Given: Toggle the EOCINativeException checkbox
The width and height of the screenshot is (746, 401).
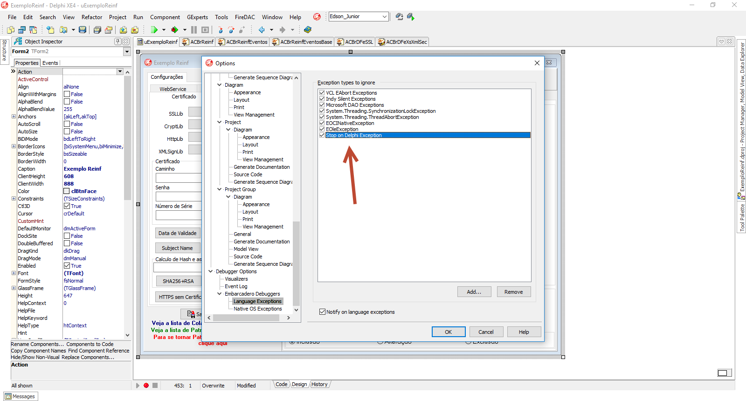Looking at the screenshot, I should point(322,123).
